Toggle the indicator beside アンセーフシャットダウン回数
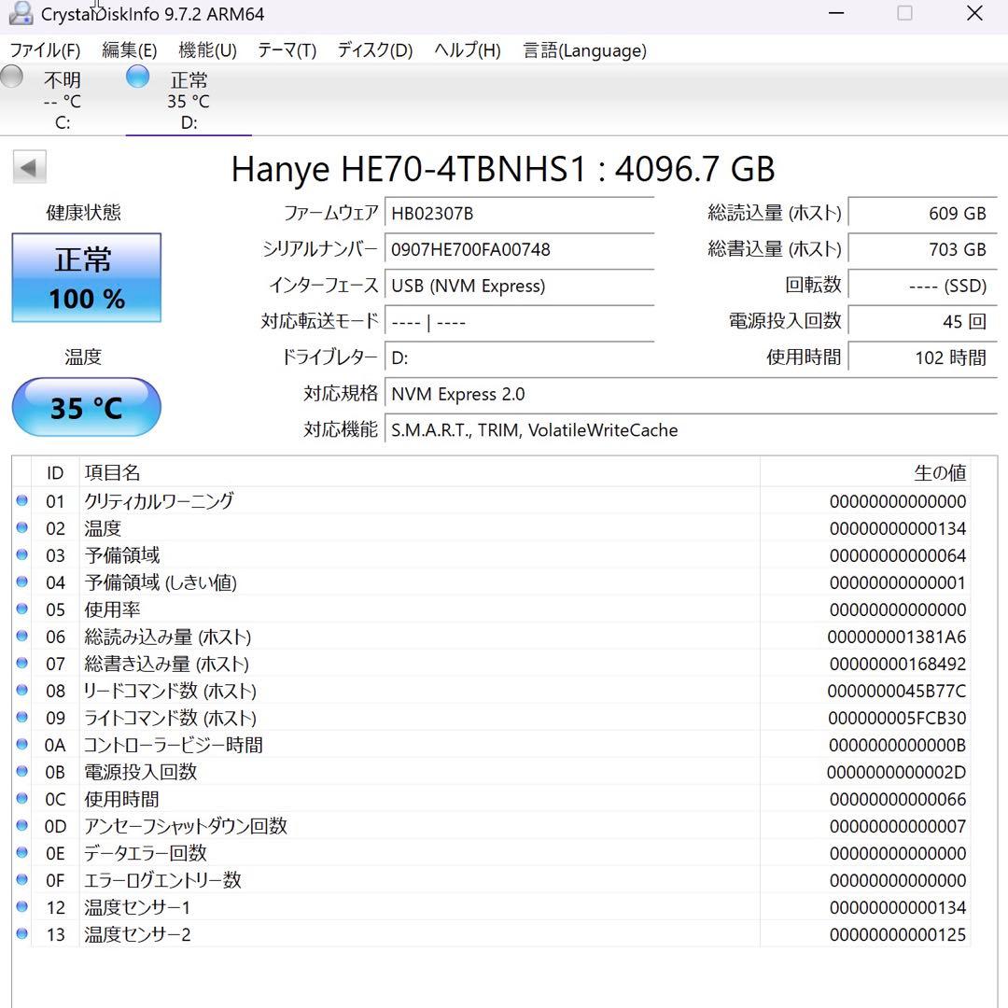Viewport: 1008px width, 1008px height. [x=21, y=826]
